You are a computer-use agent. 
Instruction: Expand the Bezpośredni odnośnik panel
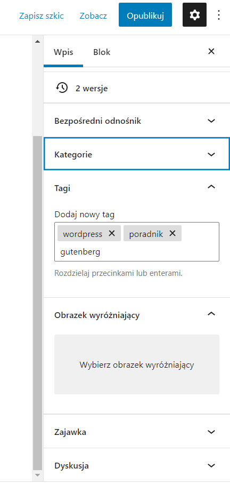(x=137, y=121)
